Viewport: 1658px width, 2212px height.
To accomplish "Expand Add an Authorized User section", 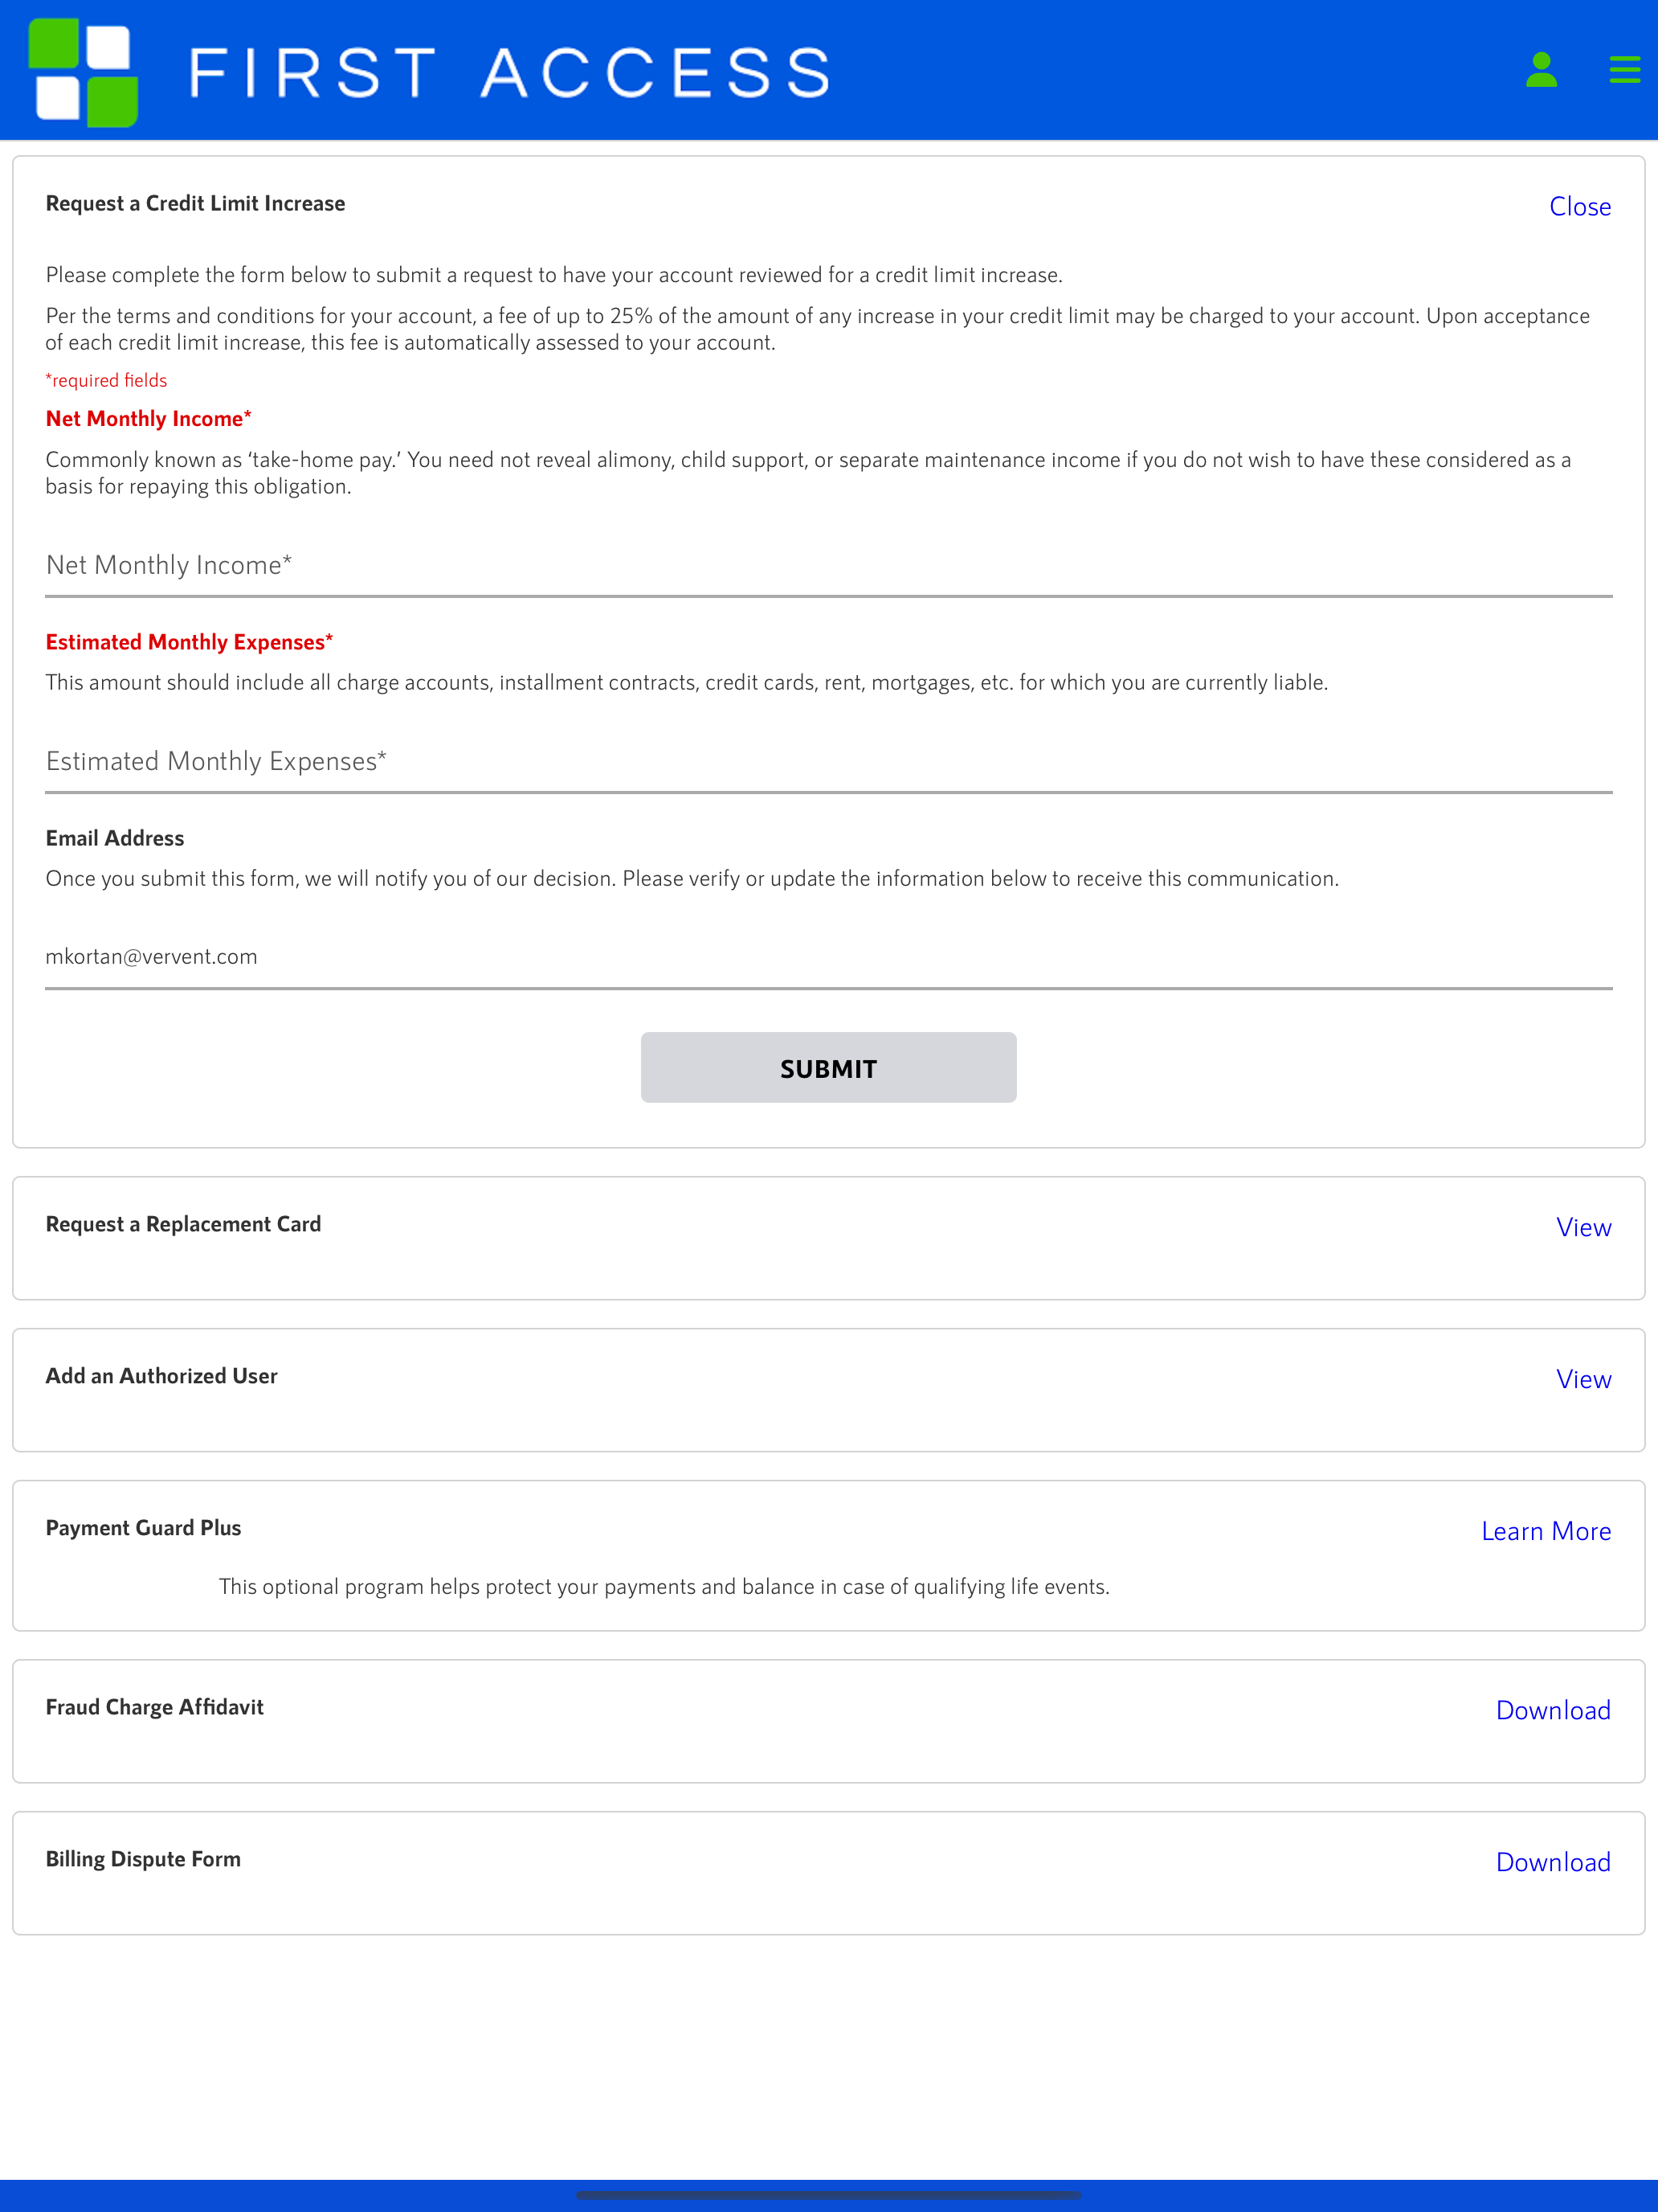I will coord(1583,1379).
